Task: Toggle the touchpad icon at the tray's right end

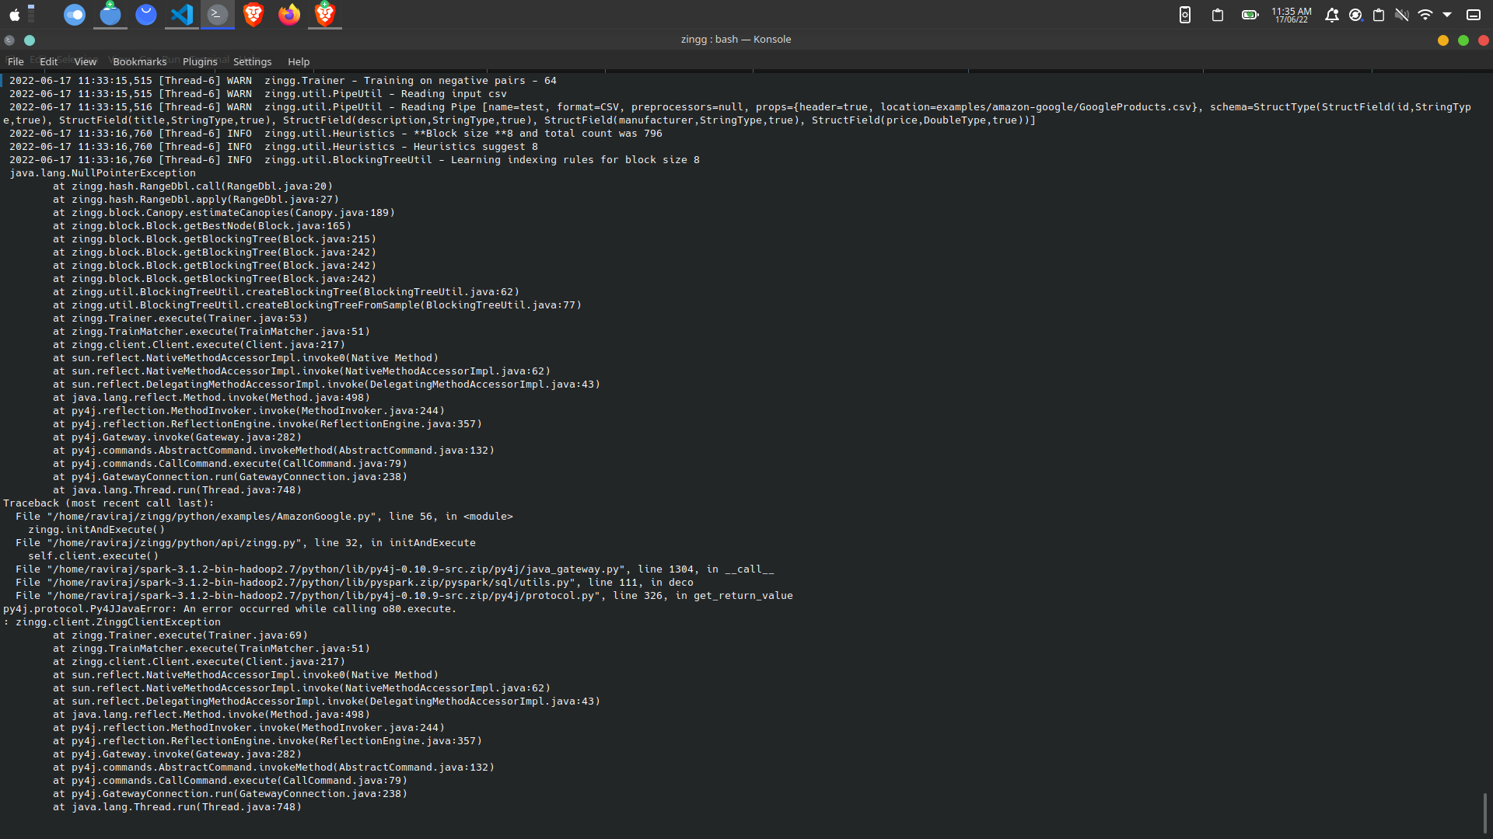Action: (x=1474, y=15)
